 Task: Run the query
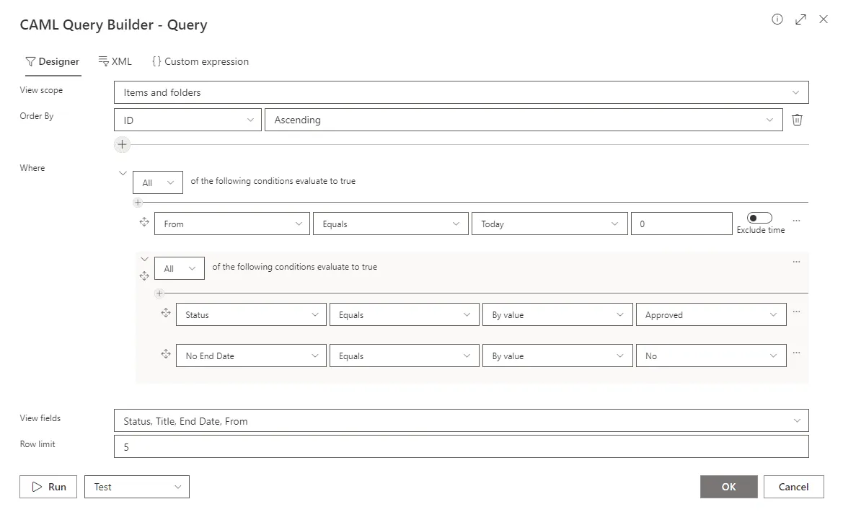tap(48, 487)
